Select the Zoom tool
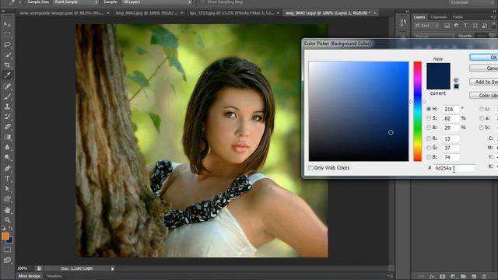Viewport: 498px width, 280px height. pyautogui.click(x=7, y=220)
